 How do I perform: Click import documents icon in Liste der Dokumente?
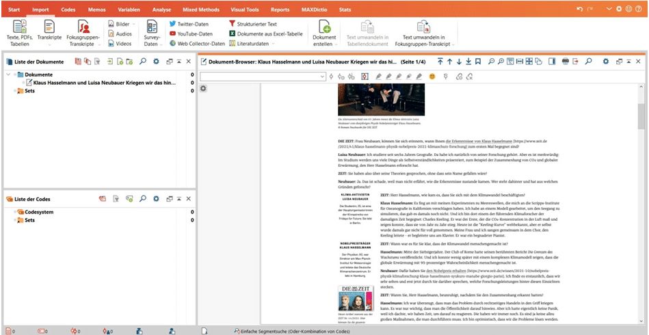click(109, 62)
